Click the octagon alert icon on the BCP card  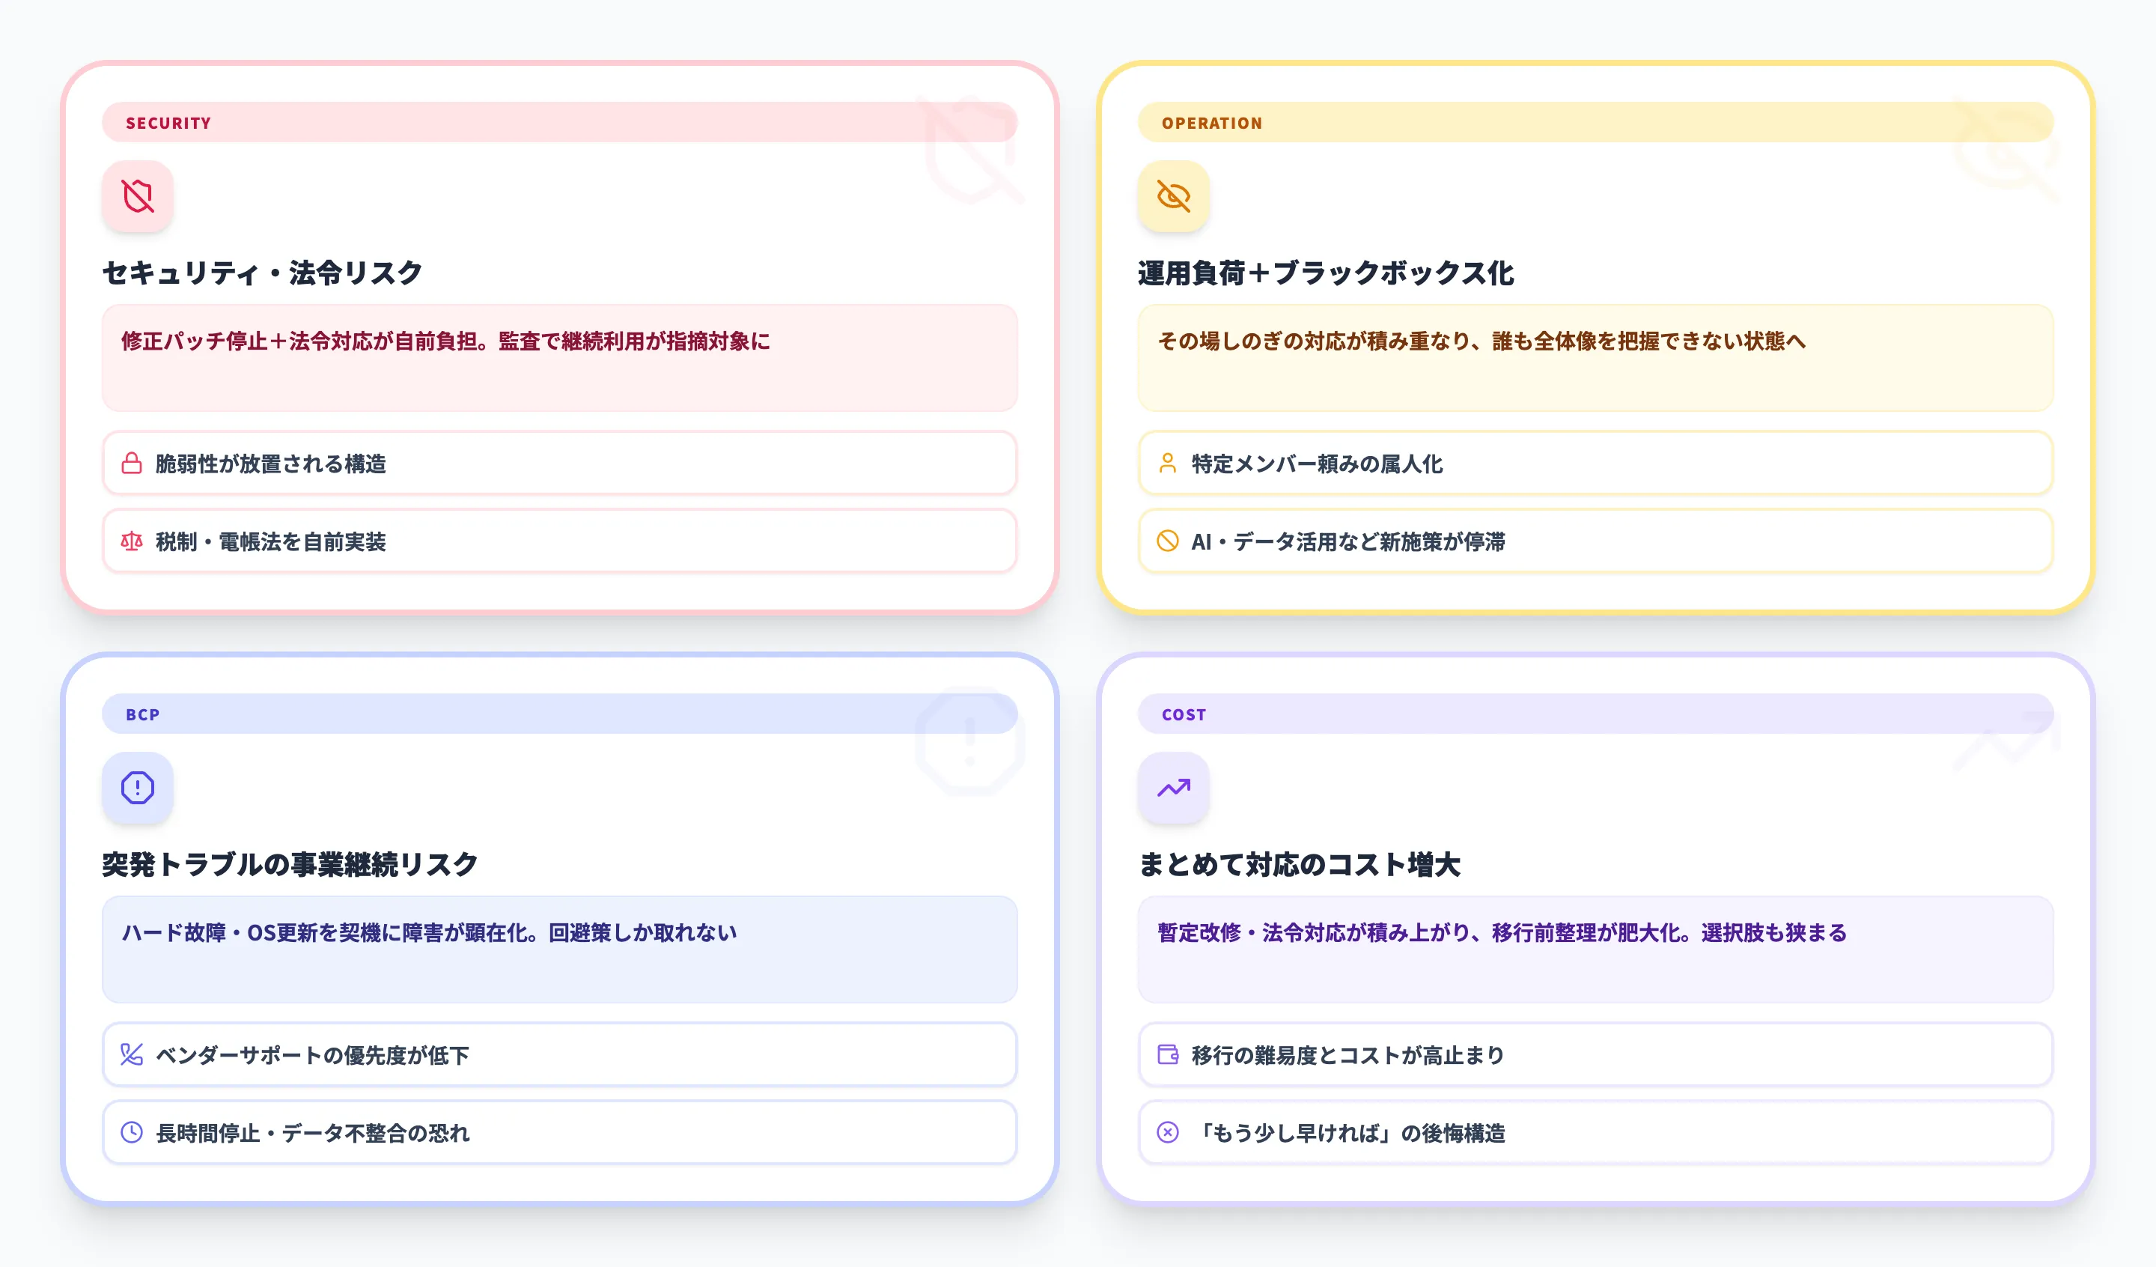pos(137,788)
